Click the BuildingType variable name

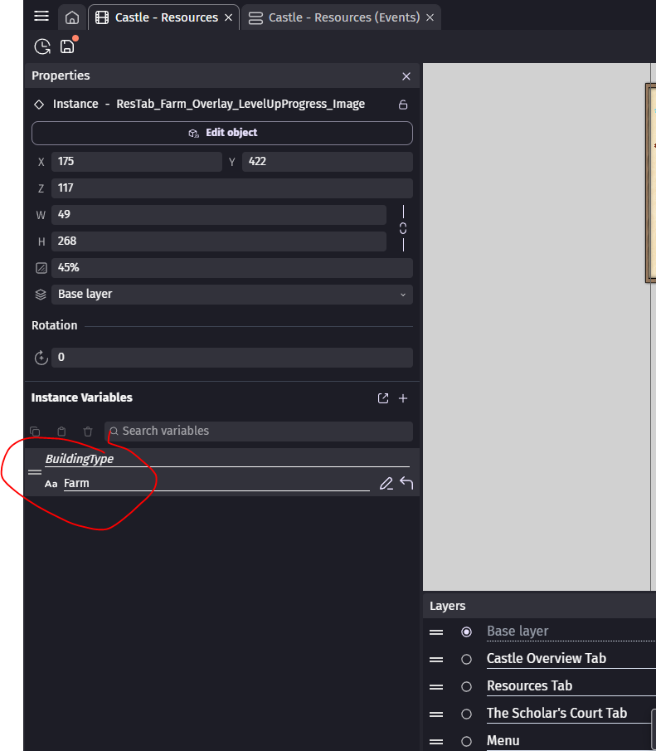(x=80, y=459)
